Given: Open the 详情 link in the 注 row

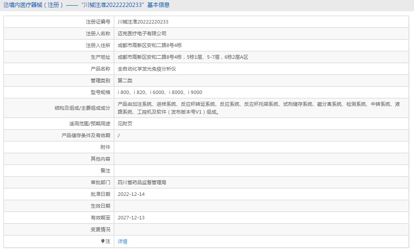Looking at the screenshot, I should pos(123,242).
